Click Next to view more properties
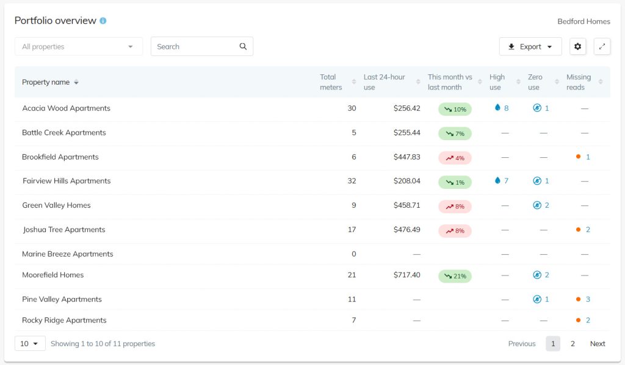This screenshot has width=625, height=365. (597, 343)
